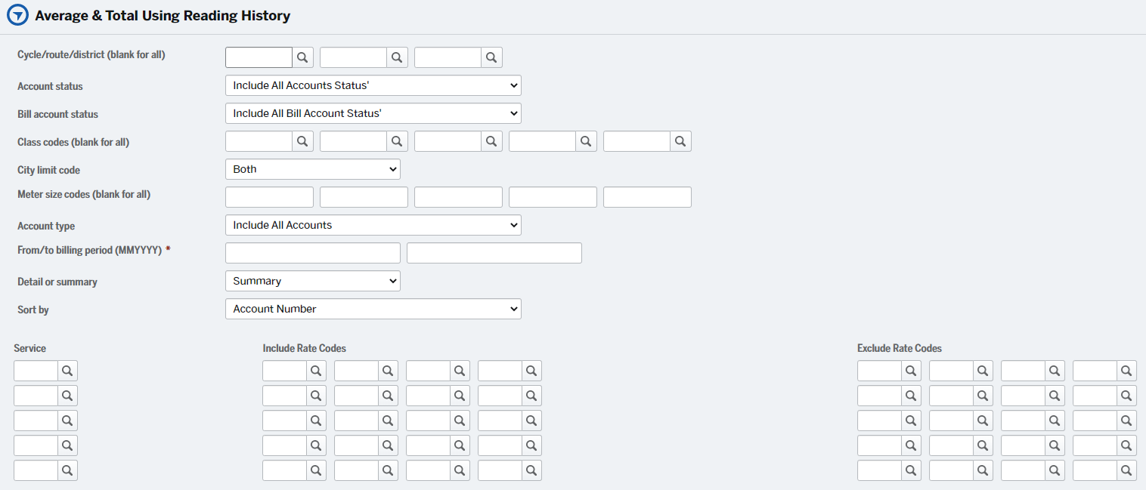Click the first Cycle/route/district search icon

click(302, 58)
